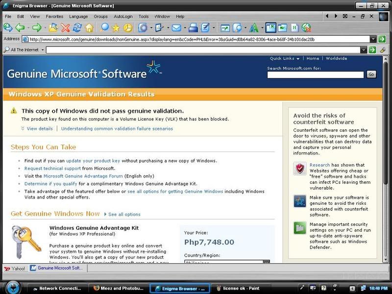Open the Help menu
The image size is (392, 294).
[x=180, y=17]
